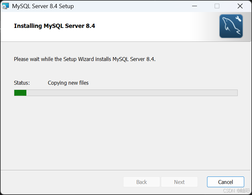Click the 'Copying new files' status text
This screenshot has height=195, width=252.
[x=68, y=83]
